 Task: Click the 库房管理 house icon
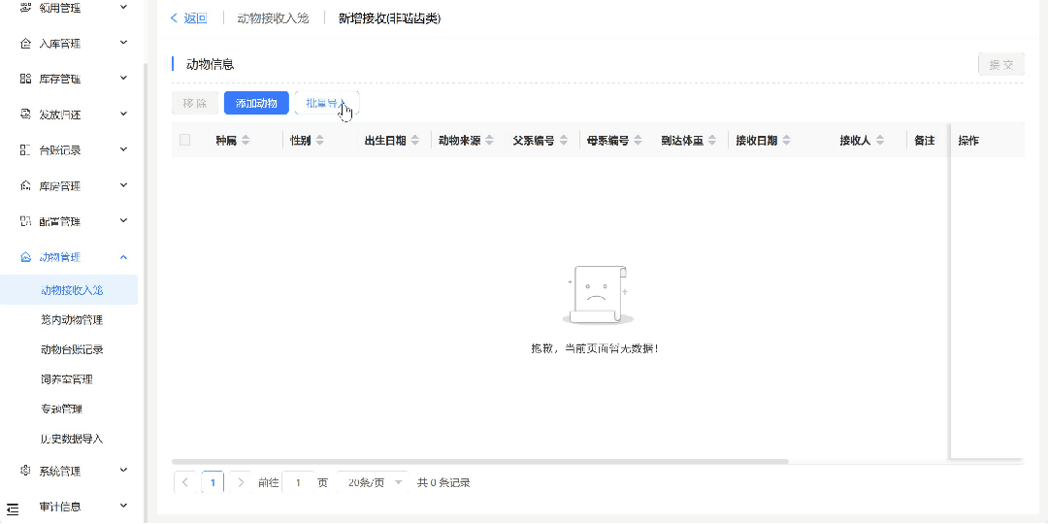[x=25, y=185]
